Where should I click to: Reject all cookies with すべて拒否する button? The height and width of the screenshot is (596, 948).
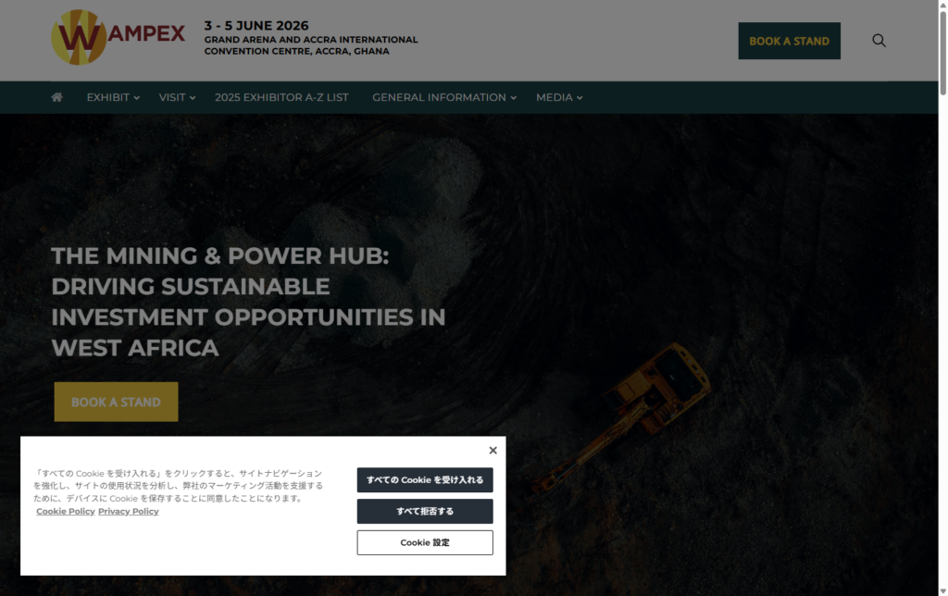(x=425, y=512)
